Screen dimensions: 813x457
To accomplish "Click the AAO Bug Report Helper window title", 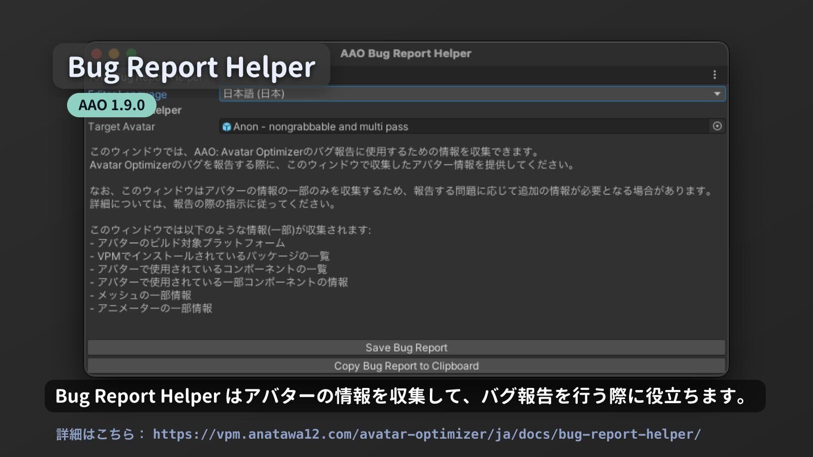I will coord(405,53).
